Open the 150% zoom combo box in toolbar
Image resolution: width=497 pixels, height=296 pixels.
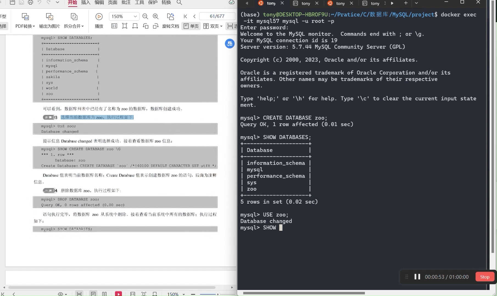click(124, 16)
